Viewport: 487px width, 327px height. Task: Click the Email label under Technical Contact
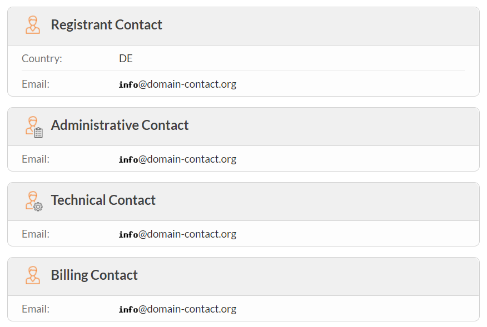(x=36, y=234)
